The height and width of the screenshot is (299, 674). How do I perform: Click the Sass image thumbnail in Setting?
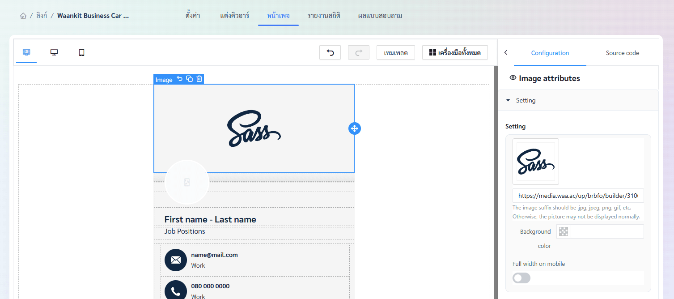point(536,162)
